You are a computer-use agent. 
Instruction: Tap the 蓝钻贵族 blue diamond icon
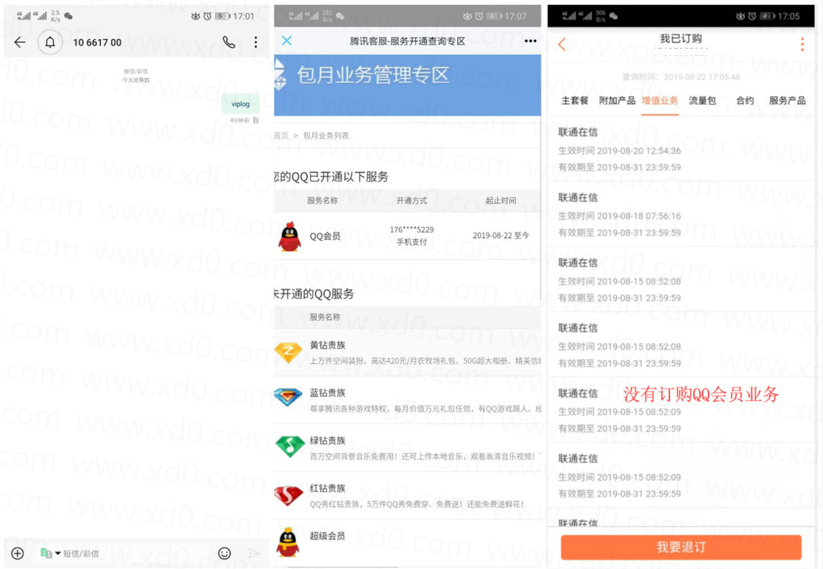click(289, 397)
